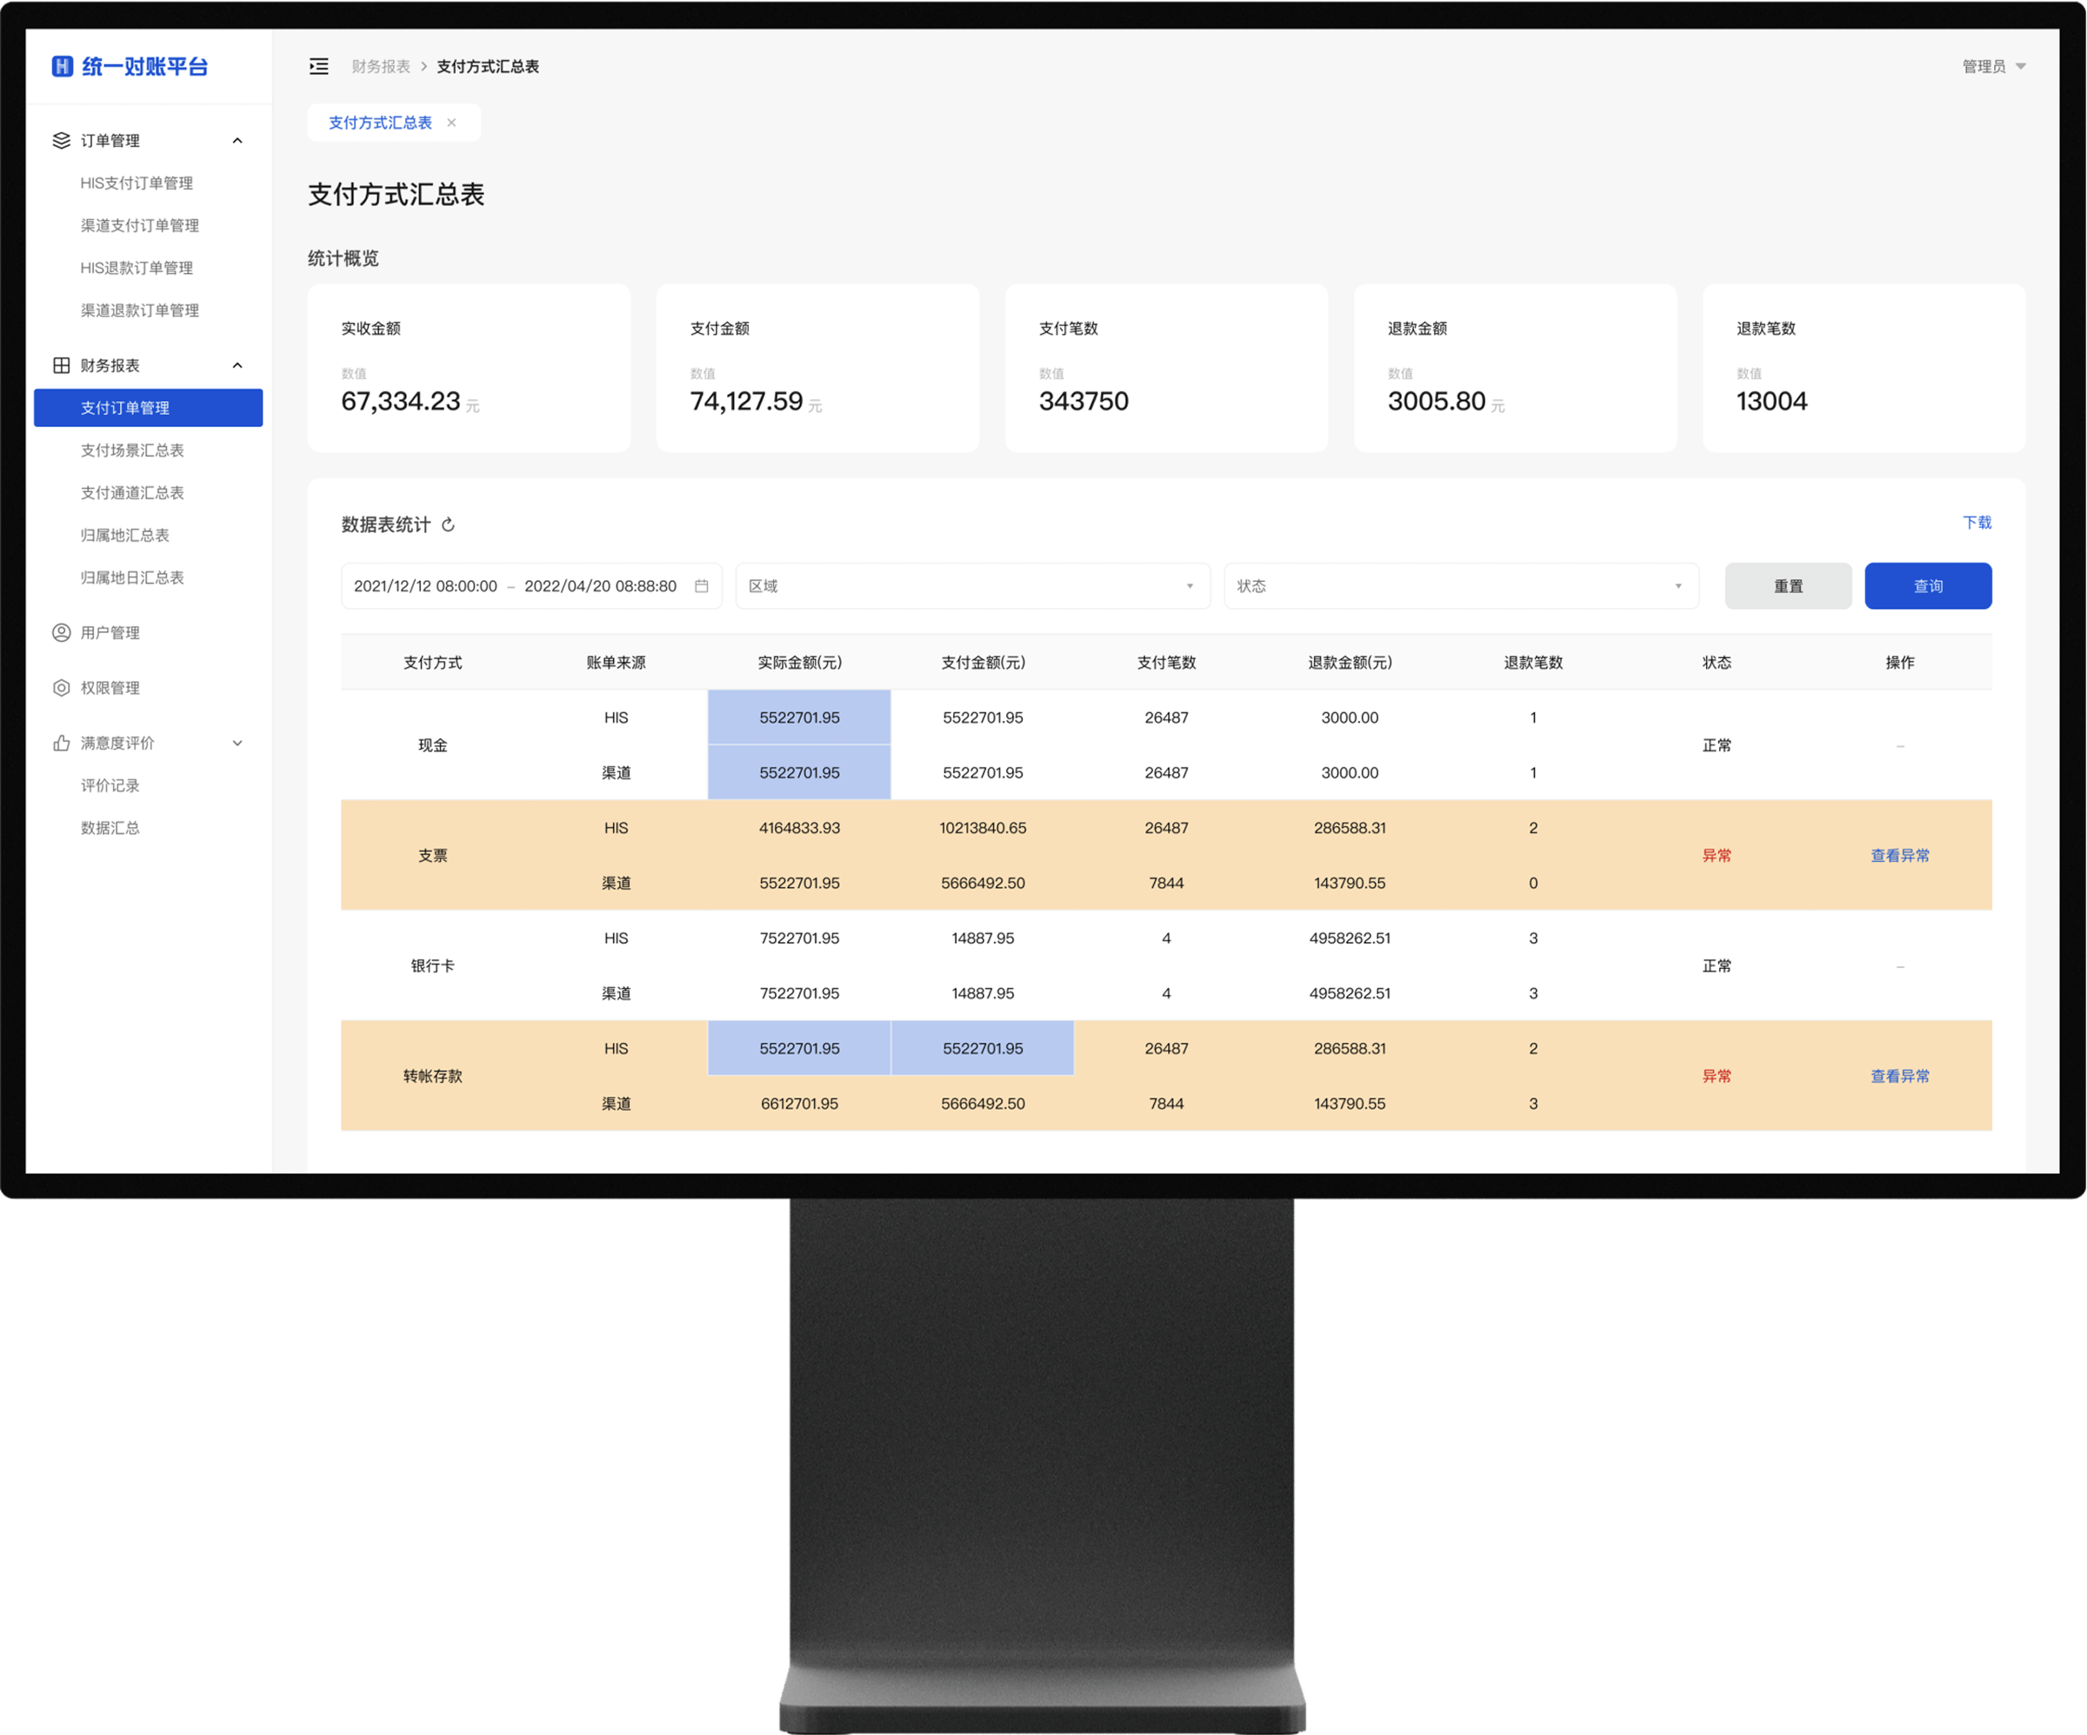
Task: Click the 用户管理 person icon
Action: (62, 632)
